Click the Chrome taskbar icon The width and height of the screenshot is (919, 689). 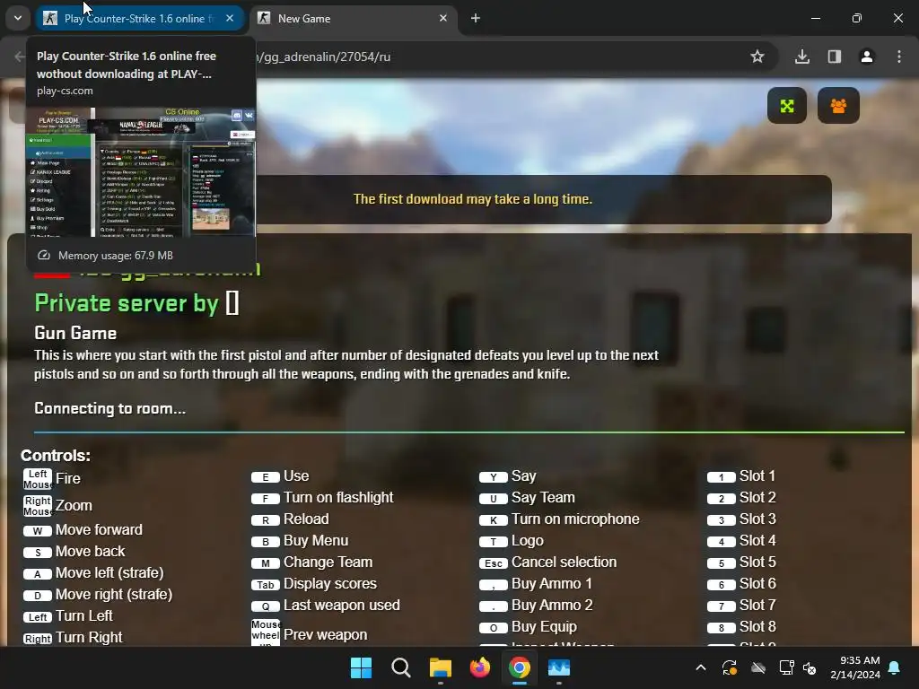(520, 667)
